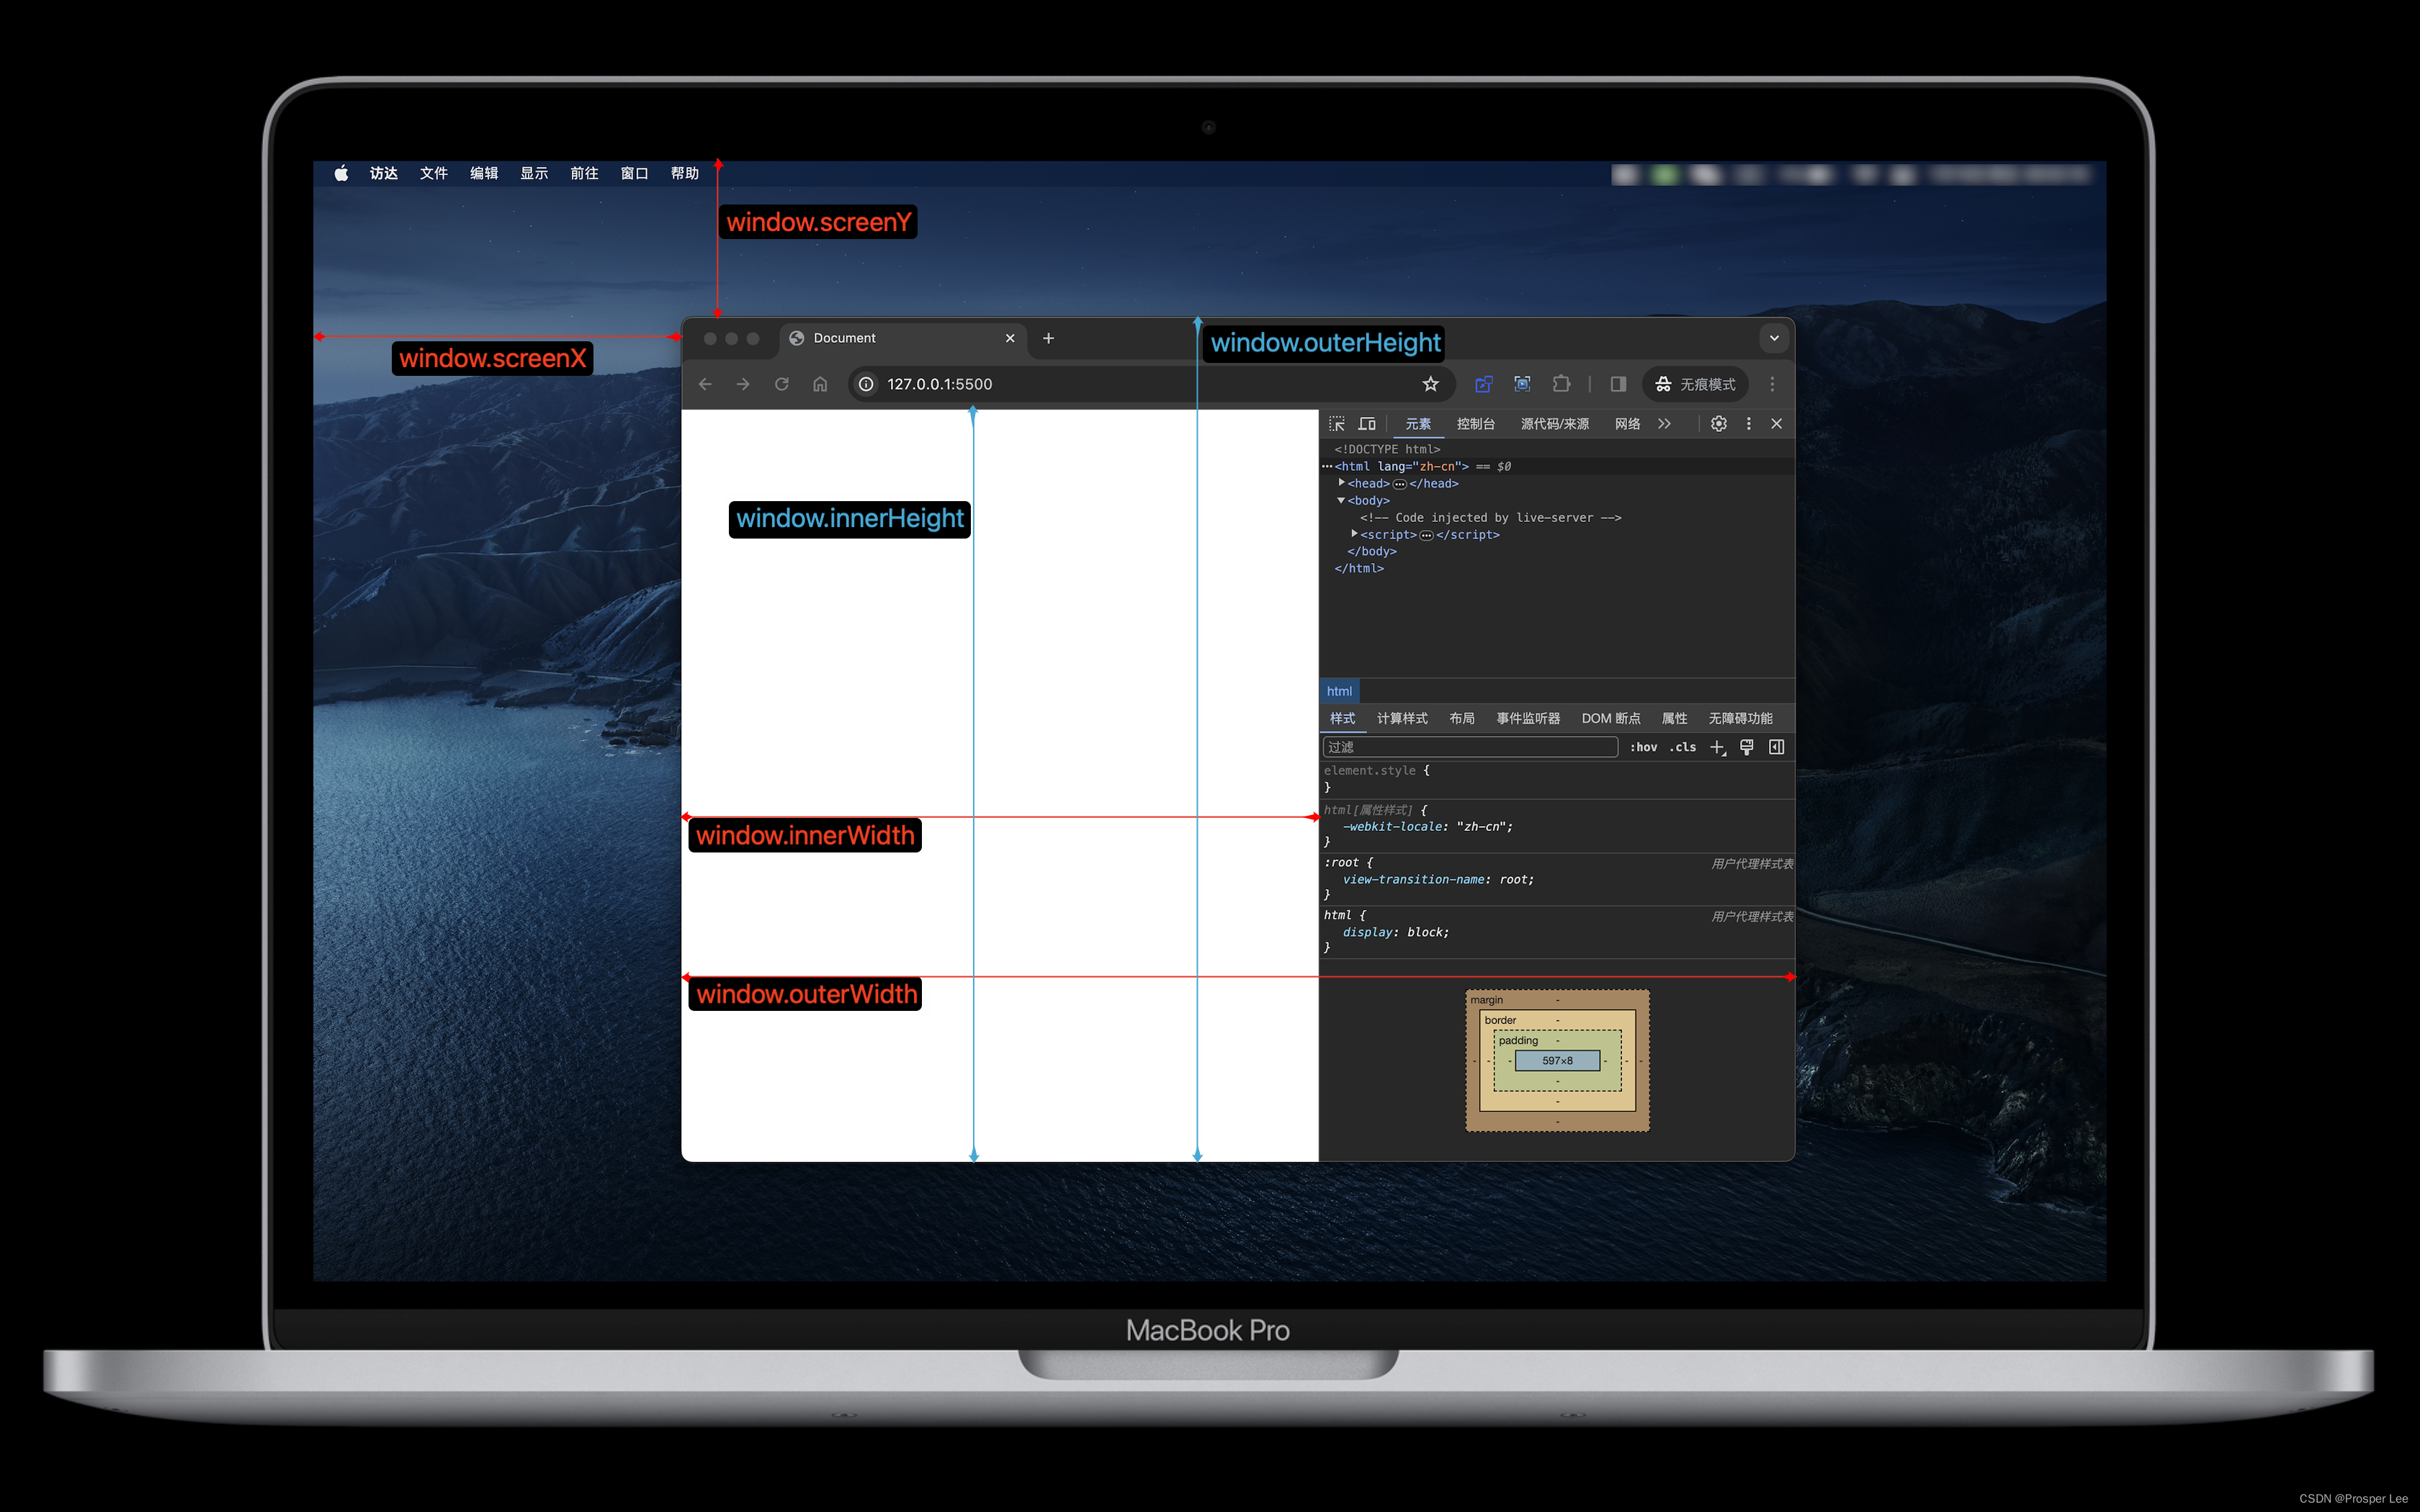Open the 帮助 menu
The height and width of the screenshot is (1512, 2420).
(x=685, y=173)
